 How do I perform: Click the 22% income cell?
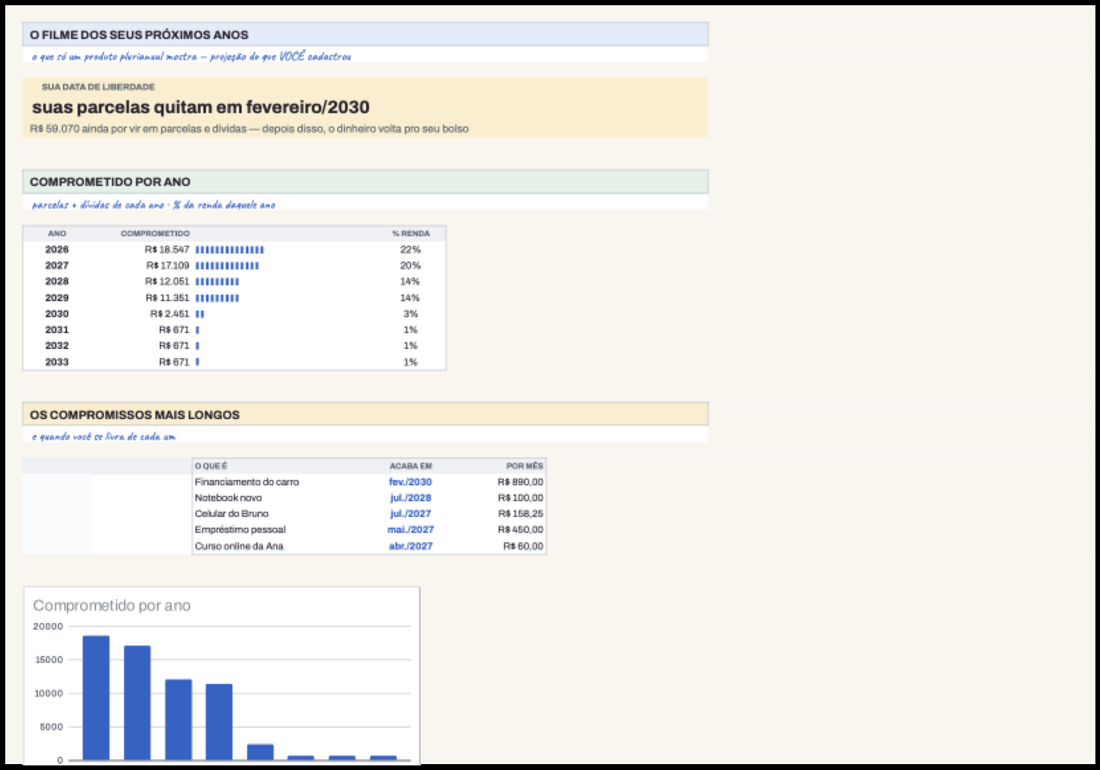tap(411, 249)
